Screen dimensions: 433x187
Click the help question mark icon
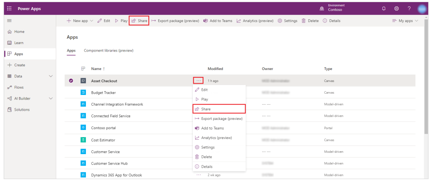pyautogui.click(x=409, y=8)
